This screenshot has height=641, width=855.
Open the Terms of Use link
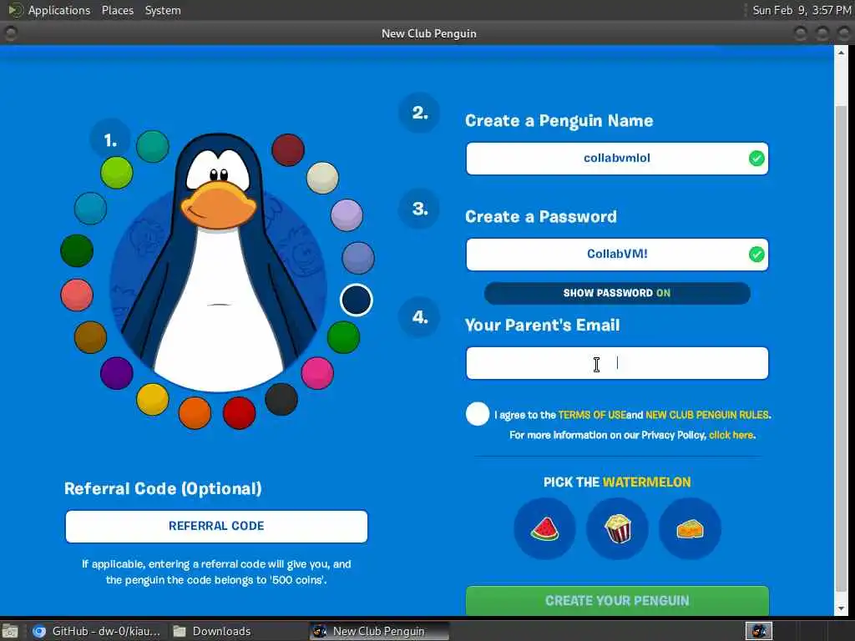point(592,415)
